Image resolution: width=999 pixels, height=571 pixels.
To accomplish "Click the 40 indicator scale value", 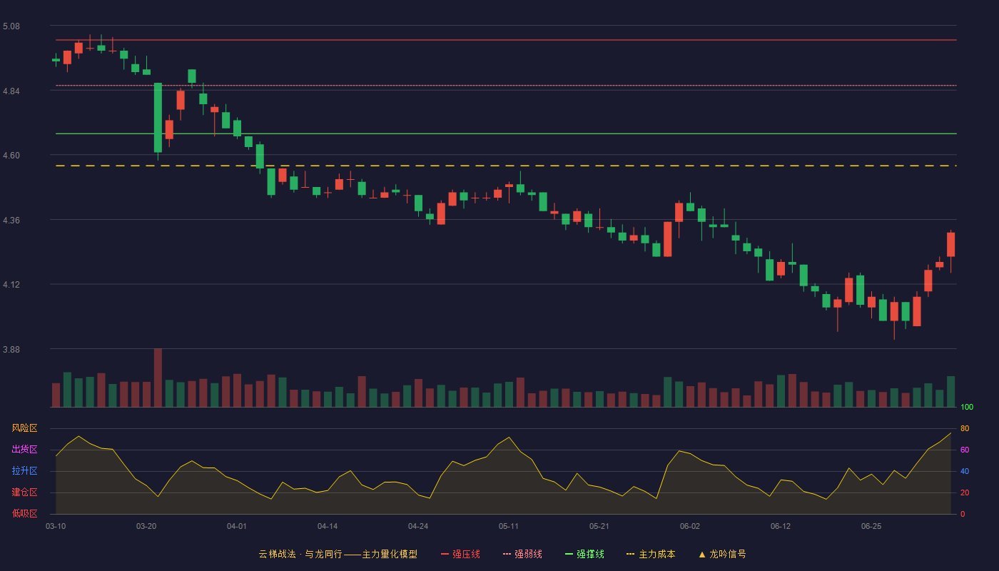I will tap(965, 471).
